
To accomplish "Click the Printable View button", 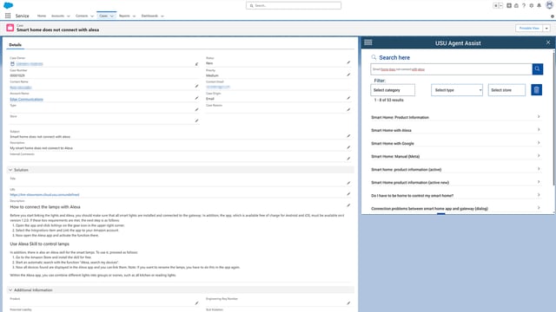I will click(x=529, y=29).
